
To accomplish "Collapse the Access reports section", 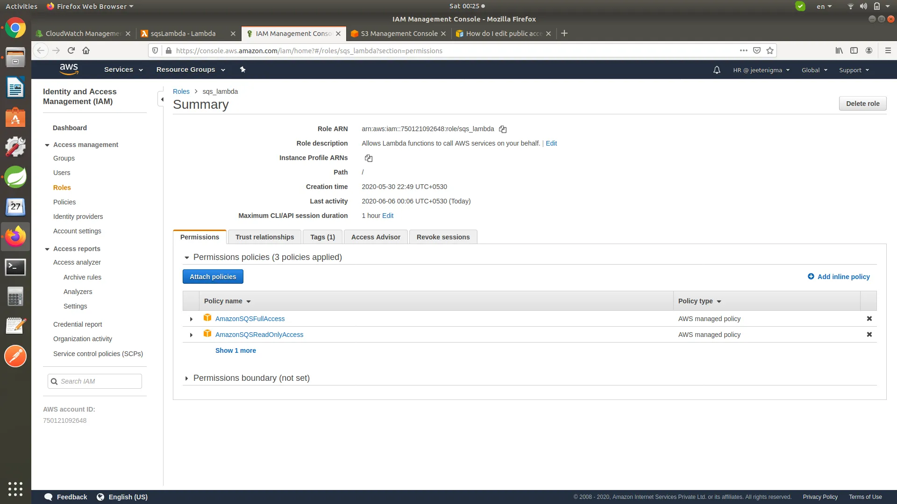I will point(47,249).
